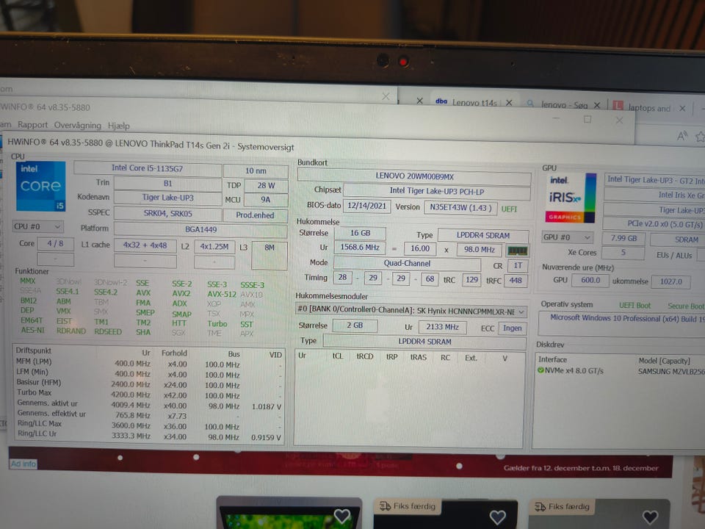Click the 2133 MHz module clock field
The image size is (705, 529).
point(442,327)
